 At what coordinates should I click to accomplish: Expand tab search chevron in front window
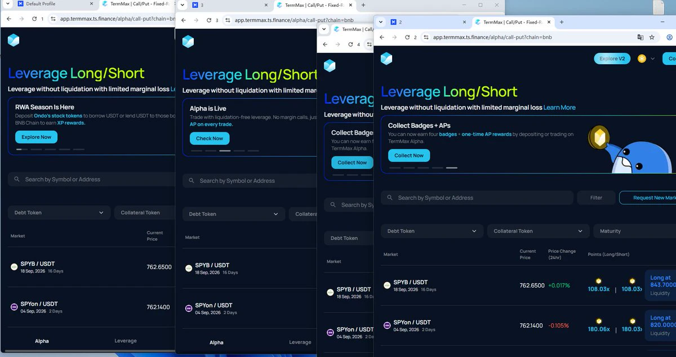pos(381,22)
